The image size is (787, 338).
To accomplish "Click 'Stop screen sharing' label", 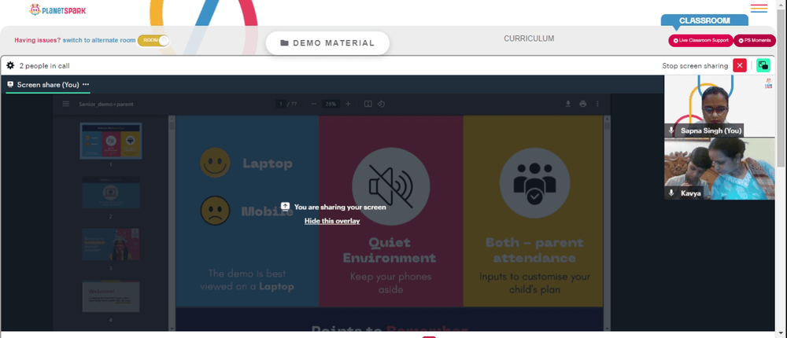I will [695, 66].
